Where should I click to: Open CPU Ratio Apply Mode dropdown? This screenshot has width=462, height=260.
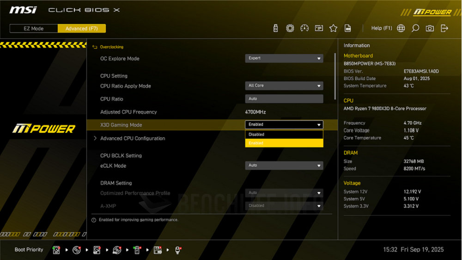(x=284, y=86)
